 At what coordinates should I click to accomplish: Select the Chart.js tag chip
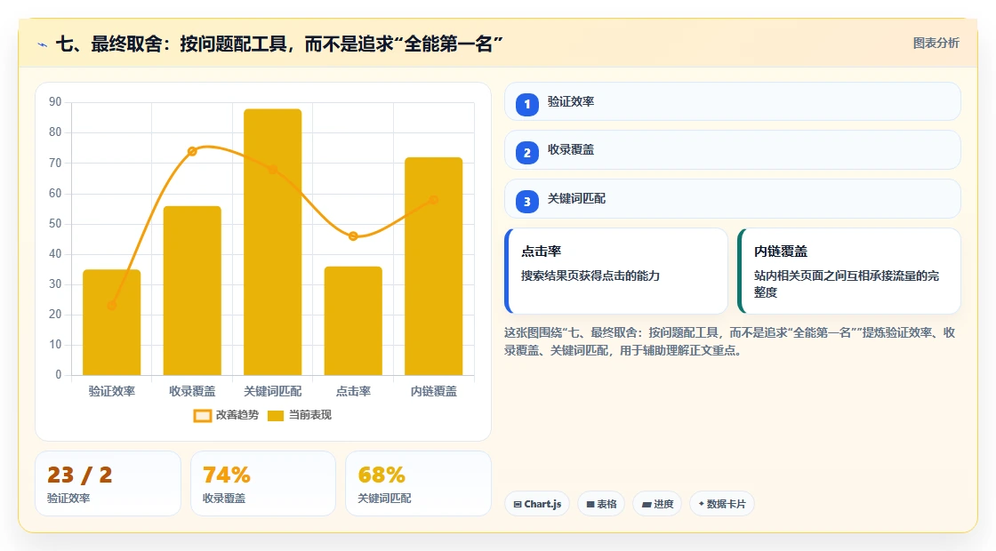click(x=537, y=504)
